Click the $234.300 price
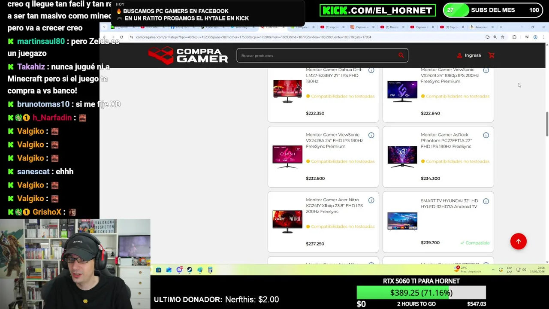This screenshot has height=309, width=549. click(x=430, y=179)
